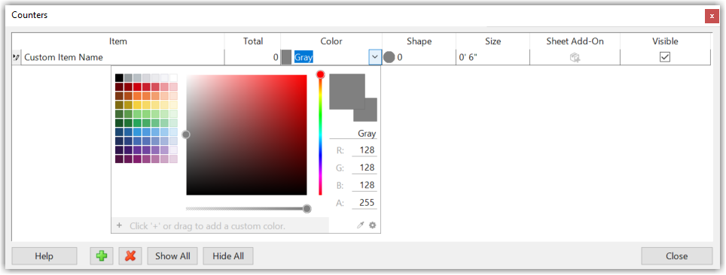Click the Size cell showing 0' 6"
This screenshot has height=275, width=726.
(493, 58)
